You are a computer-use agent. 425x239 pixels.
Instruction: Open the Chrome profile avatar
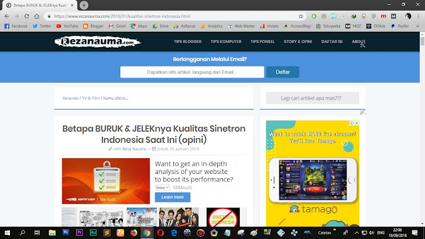(x=408, y=16)
